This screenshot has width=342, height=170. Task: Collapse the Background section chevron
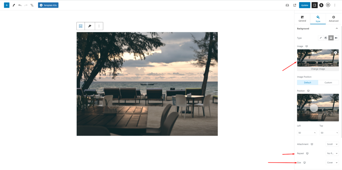337,29
